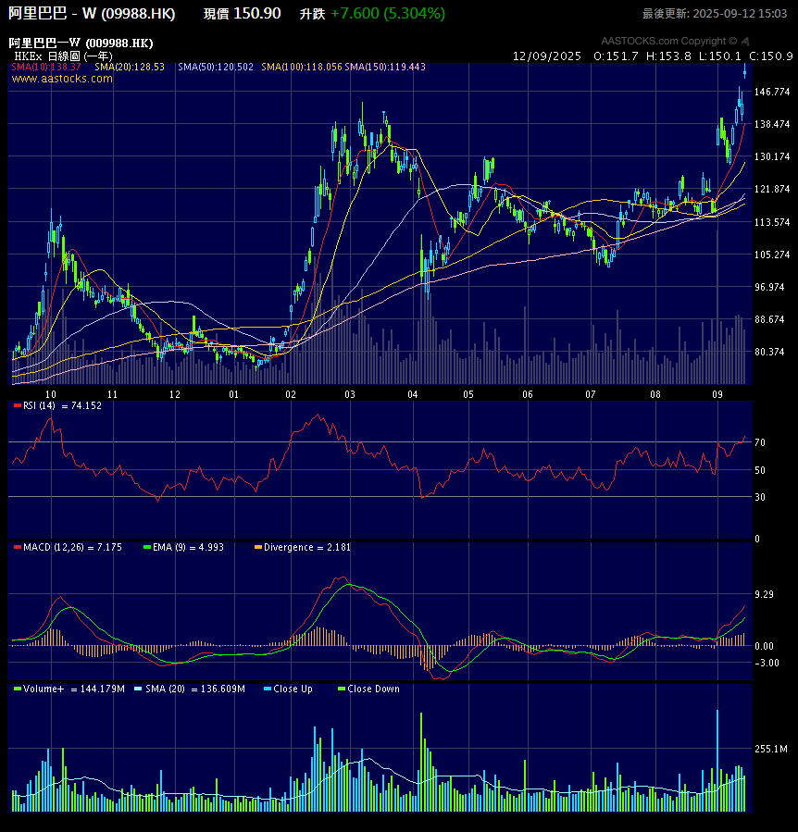Click the Close Down legend text
Viewport: 798px width, 832px height.
(373, 689)
